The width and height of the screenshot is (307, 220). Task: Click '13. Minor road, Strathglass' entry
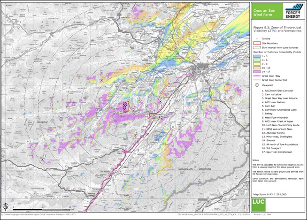(277, 137)
